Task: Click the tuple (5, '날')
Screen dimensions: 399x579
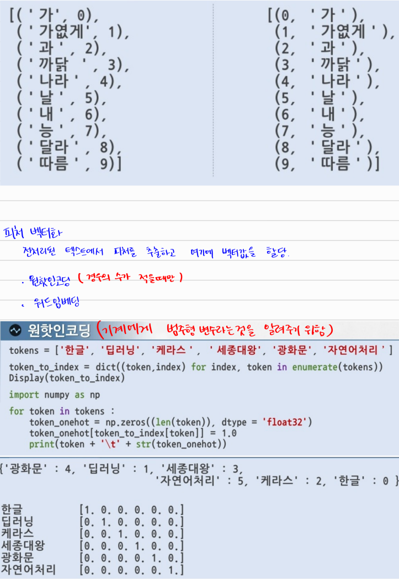Action: click(320, 98)
